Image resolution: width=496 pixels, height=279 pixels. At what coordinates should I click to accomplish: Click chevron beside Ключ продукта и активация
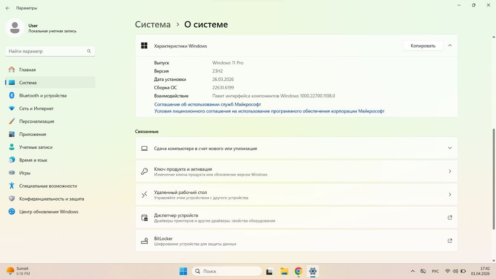[450, 171]
